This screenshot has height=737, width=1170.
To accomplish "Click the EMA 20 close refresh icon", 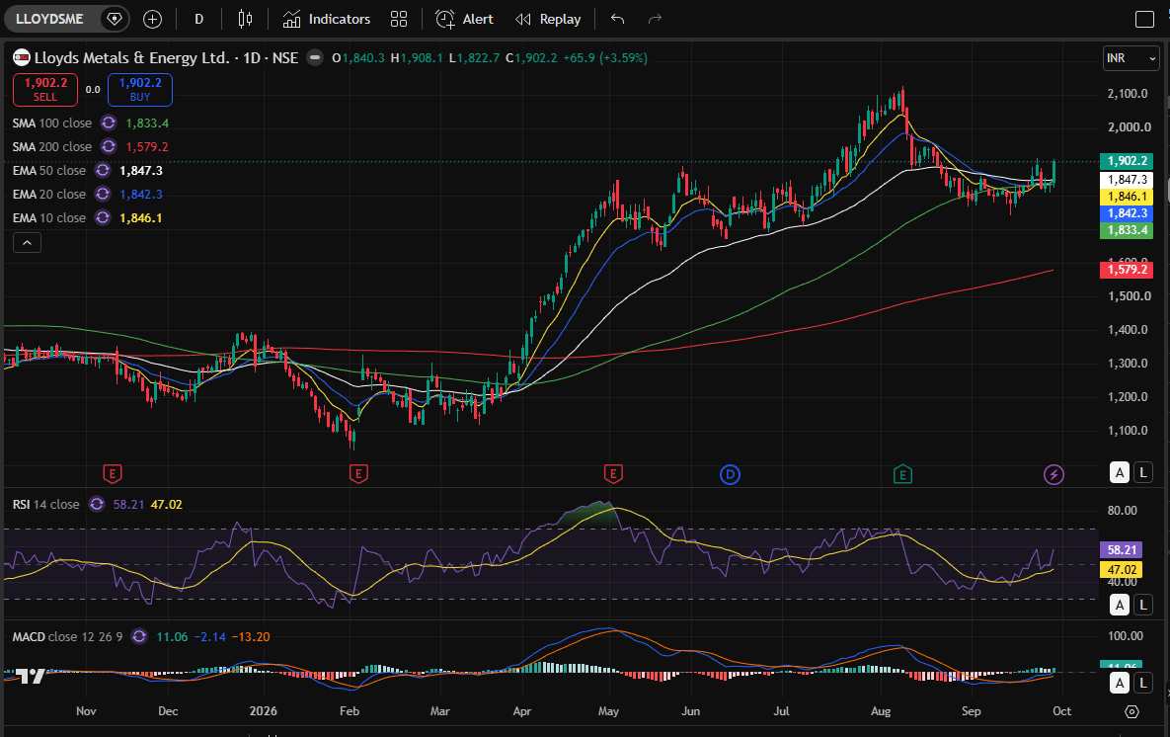I will [x=103, y=195].
